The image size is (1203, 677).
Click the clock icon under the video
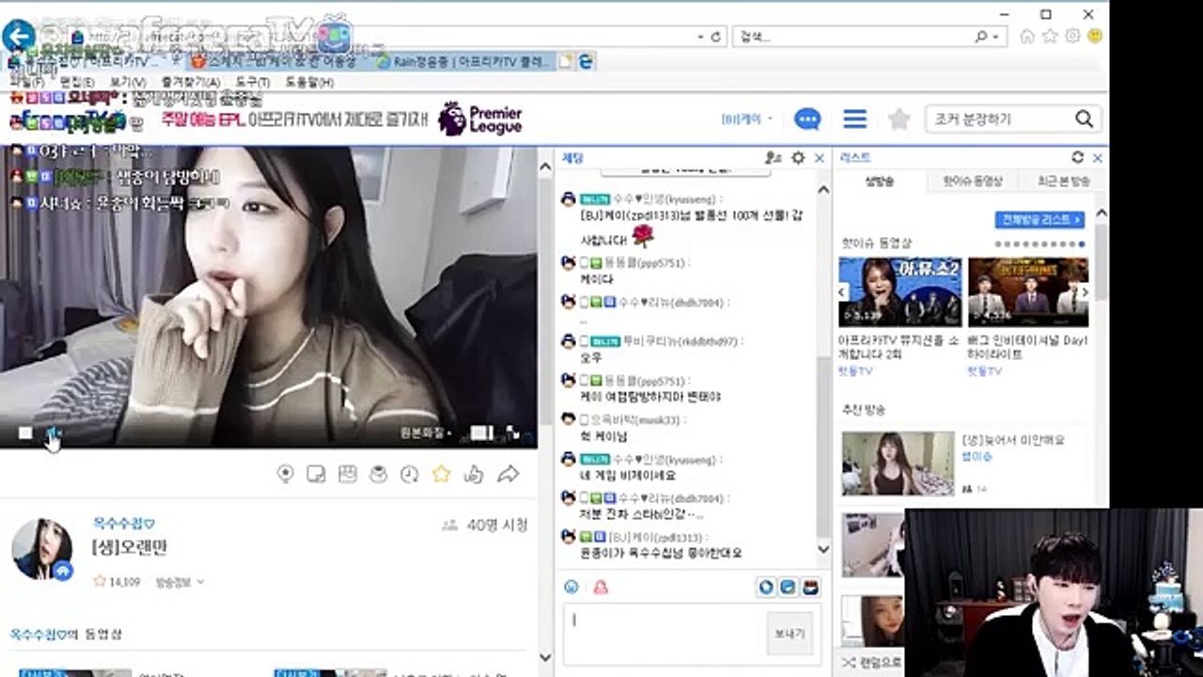[x=409, y=474]
